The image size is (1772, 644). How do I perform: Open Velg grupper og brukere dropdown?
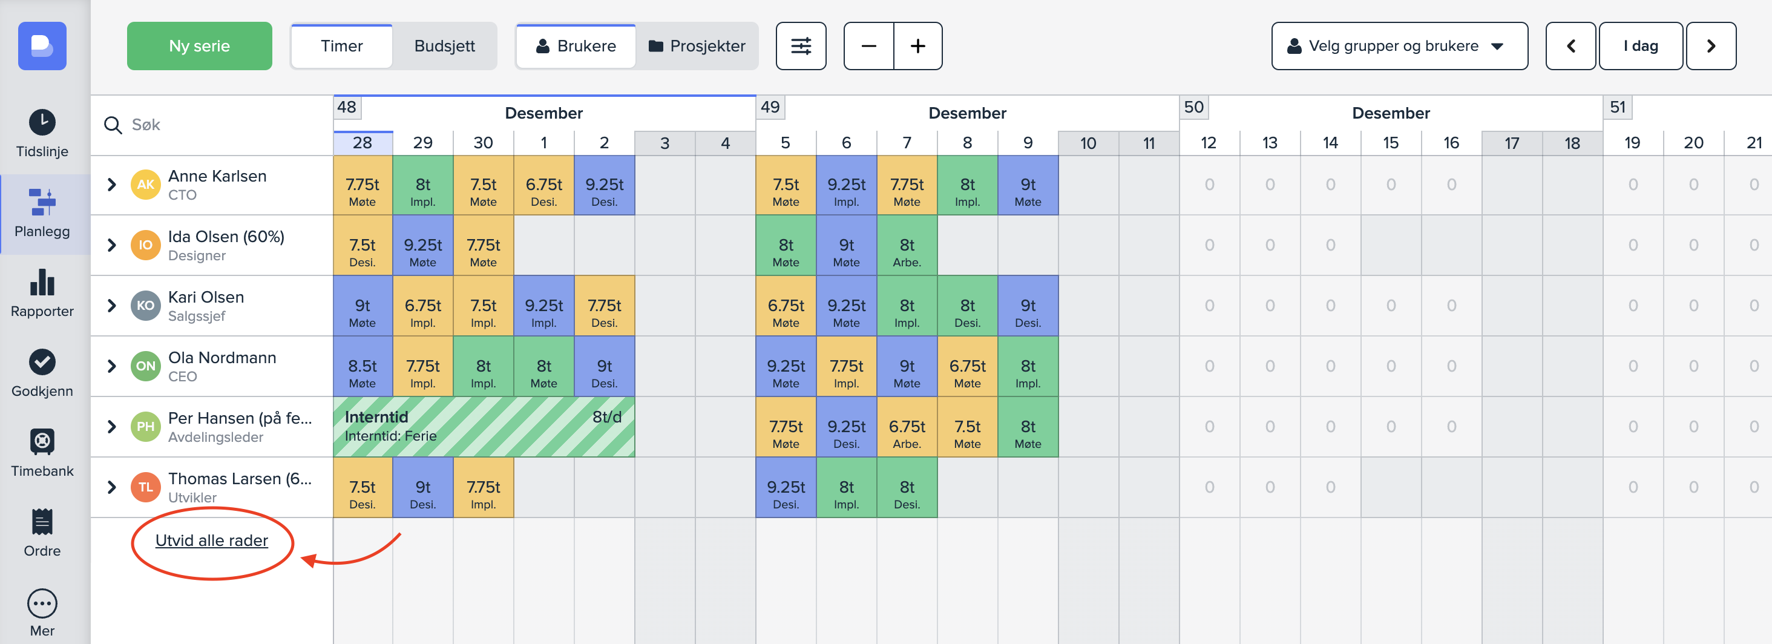point(1399,46)
